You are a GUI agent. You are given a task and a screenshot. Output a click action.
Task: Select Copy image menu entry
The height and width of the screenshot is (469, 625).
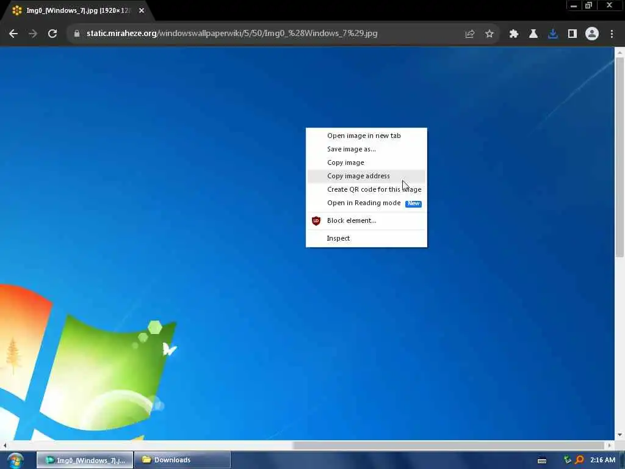pos(366,162)
